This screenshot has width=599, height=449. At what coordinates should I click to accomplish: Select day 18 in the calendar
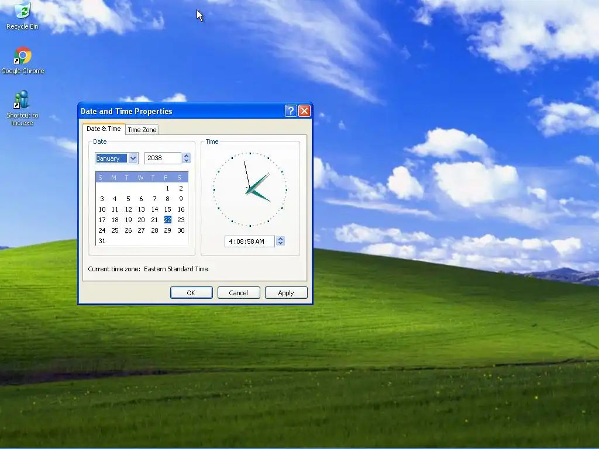click(115, 220)
